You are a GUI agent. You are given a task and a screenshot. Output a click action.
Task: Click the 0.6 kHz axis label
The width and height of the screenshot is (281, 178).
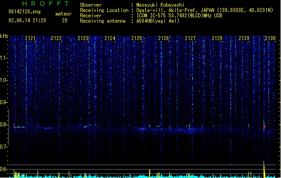tap(4, 169)
